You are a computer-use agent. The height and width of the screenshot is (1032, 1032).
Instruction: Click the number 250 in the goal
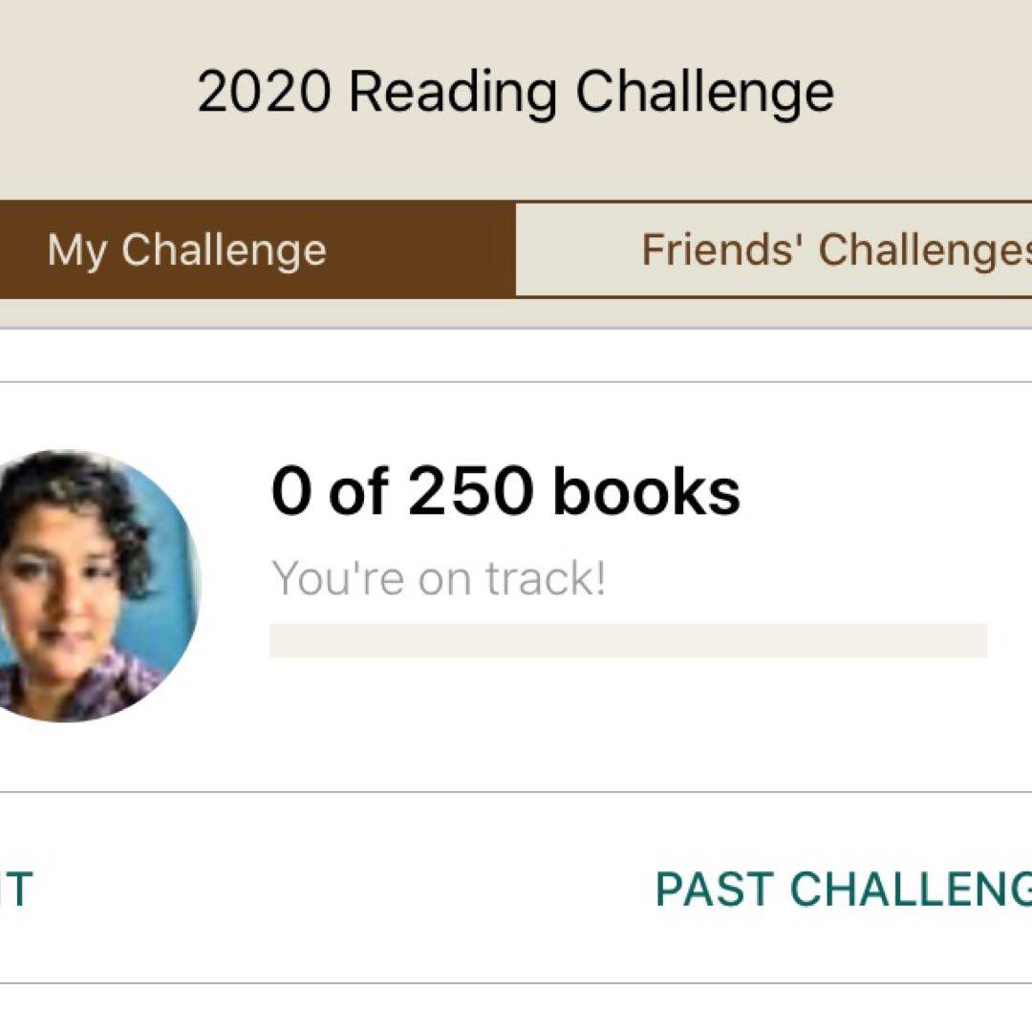[x=470, y=491]
